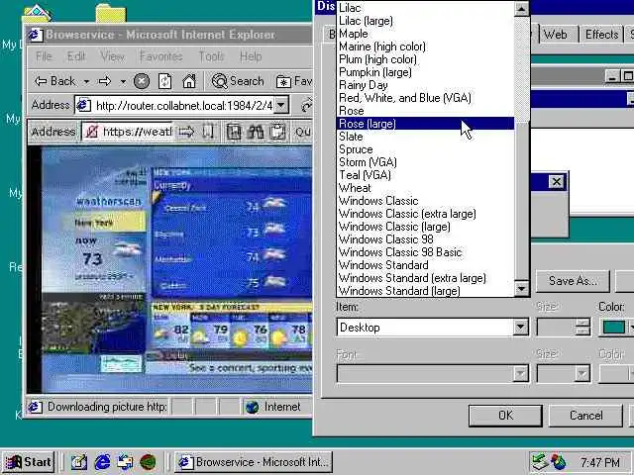Open the Tools menu in Internet Explorer
The width and height of the screenshot is (634, 475).
point(211,56)
